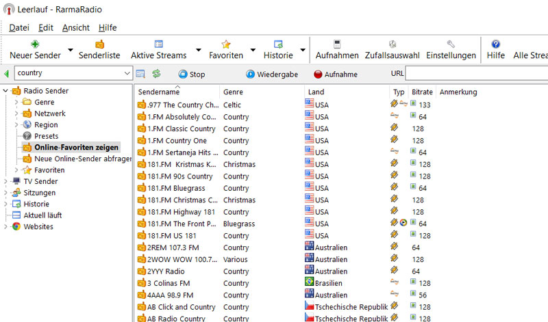The width and height of the screenshot is (548, 322).
Task: Start Aufnahme recording
Action: (x=336, y=75)
